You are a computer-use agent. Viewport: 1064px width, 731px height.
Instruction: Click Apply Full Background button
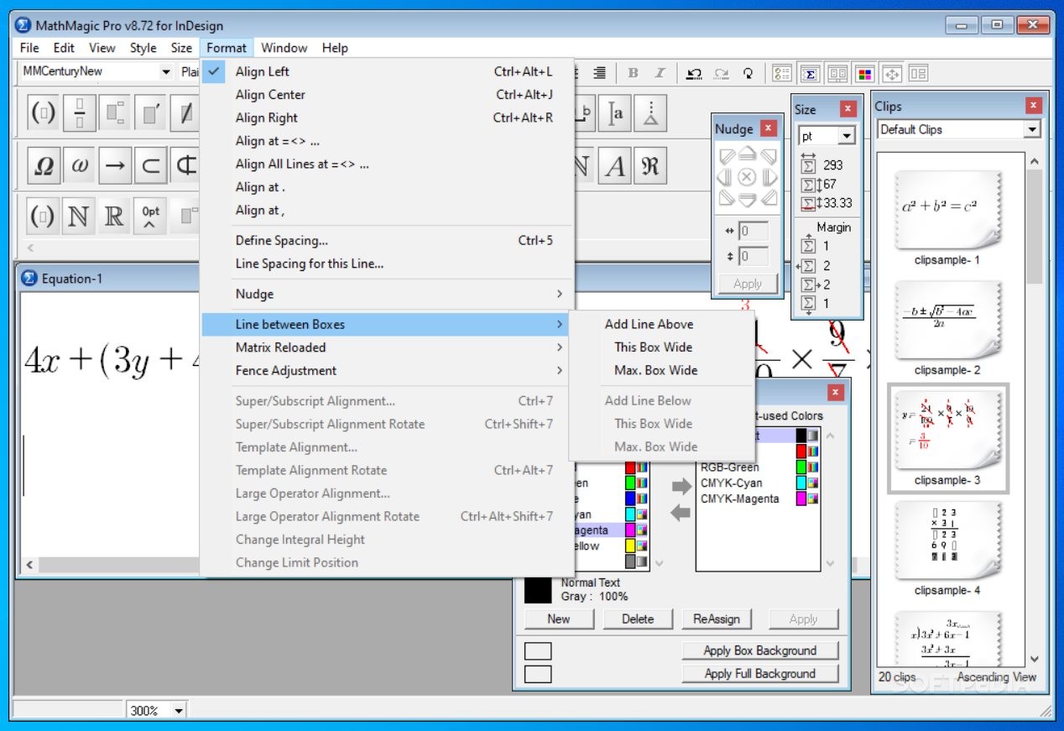759,673
